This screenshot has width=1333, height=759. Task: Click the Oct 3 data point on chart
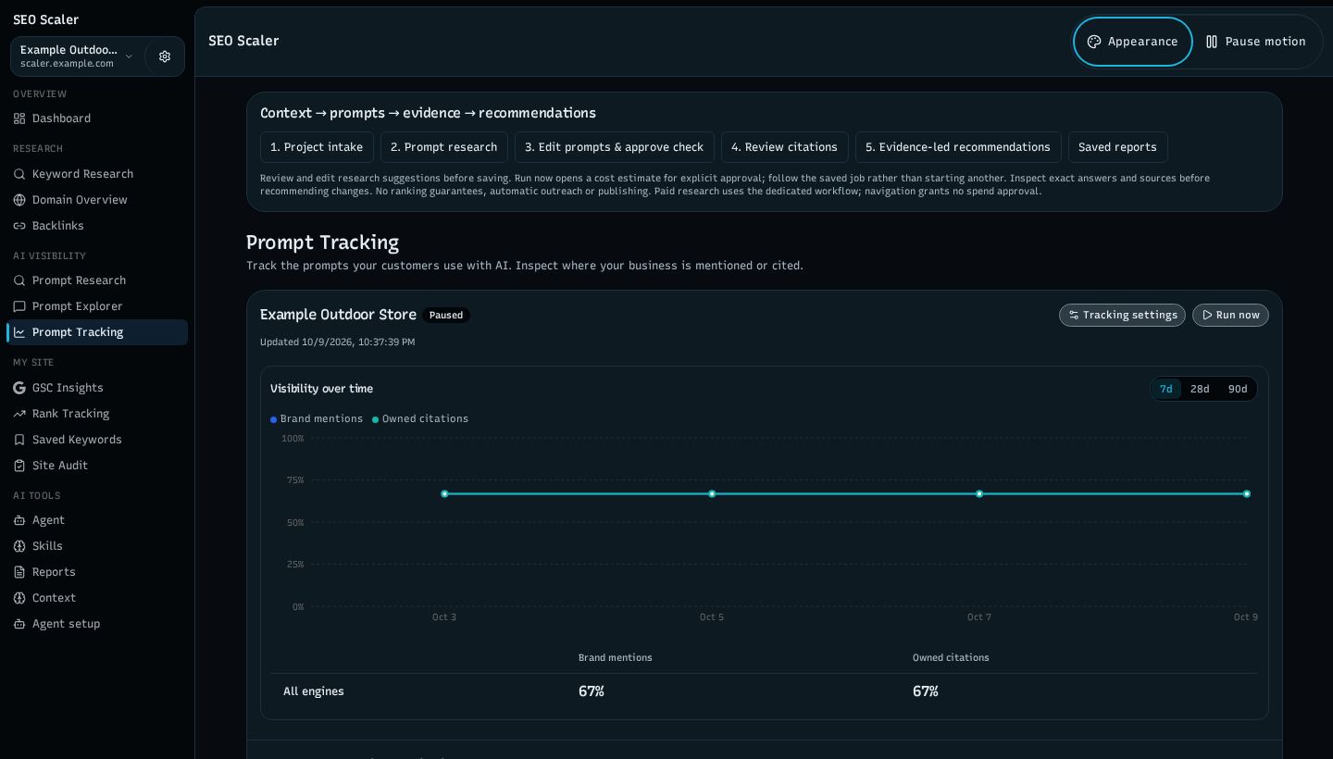click(x=444, y=494)
